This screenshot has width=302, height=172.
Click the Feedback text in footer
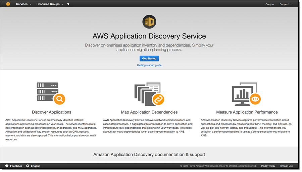tap(16, 166)
